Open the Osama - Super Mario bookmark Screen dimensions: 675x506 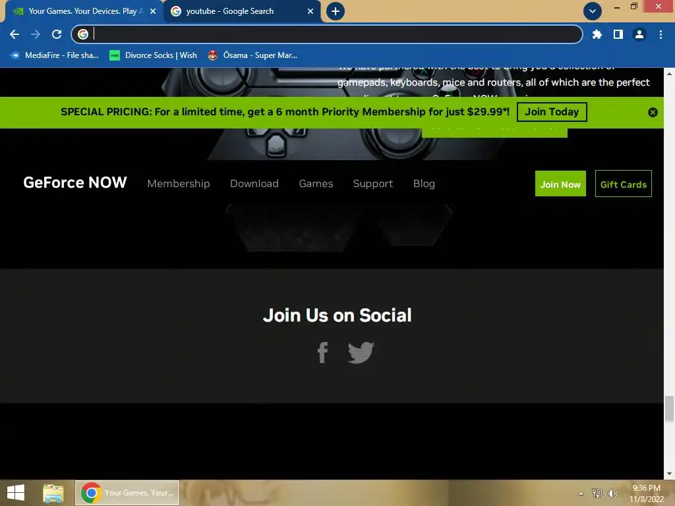click(252, 55)
